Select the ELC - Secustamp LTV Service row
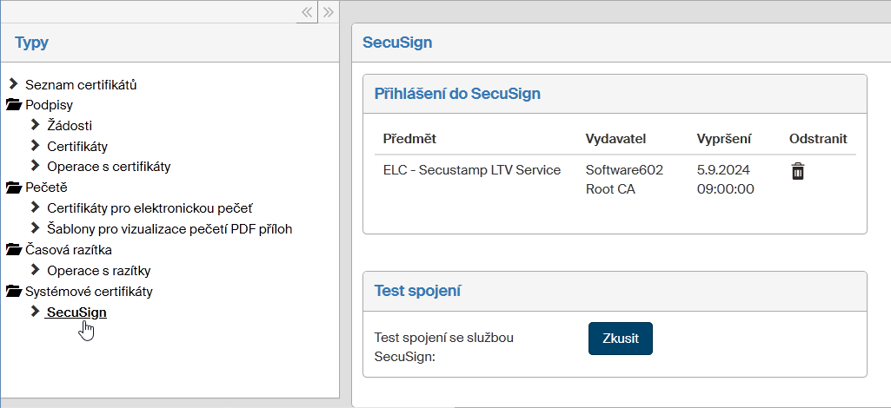 (x=472, y=170)
